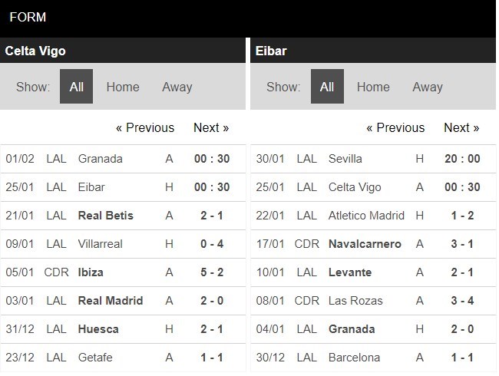
Task: Go to Previous Eibar results
Action: [395, 128]
